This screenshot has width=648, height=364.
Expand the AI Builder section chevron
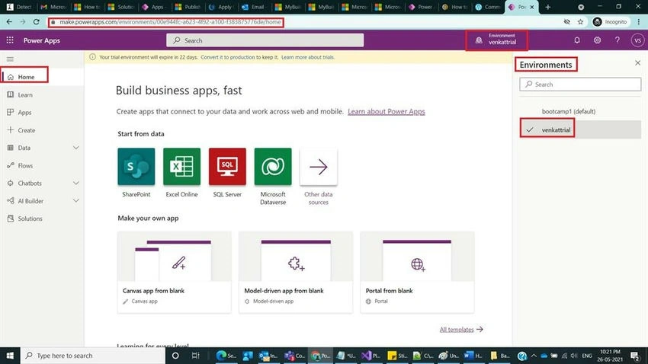(x=76, y=200)
